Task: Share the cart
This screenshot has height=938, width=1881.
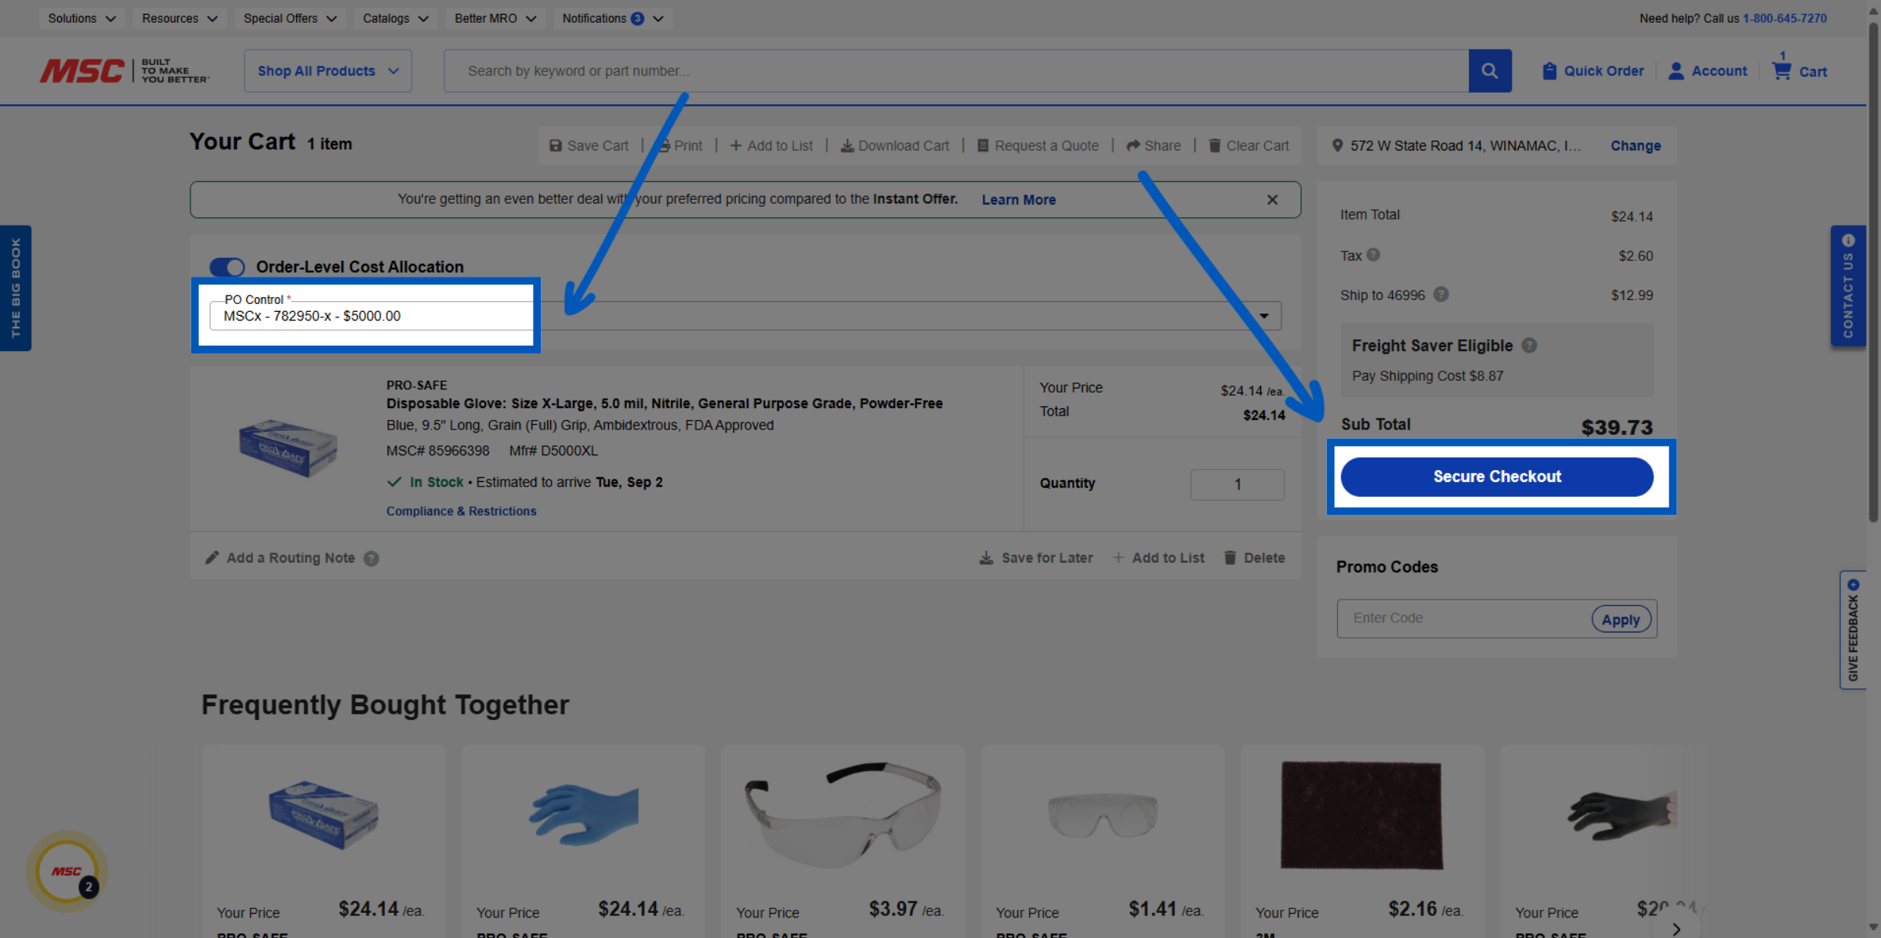Action: (x=1153, y=146)
